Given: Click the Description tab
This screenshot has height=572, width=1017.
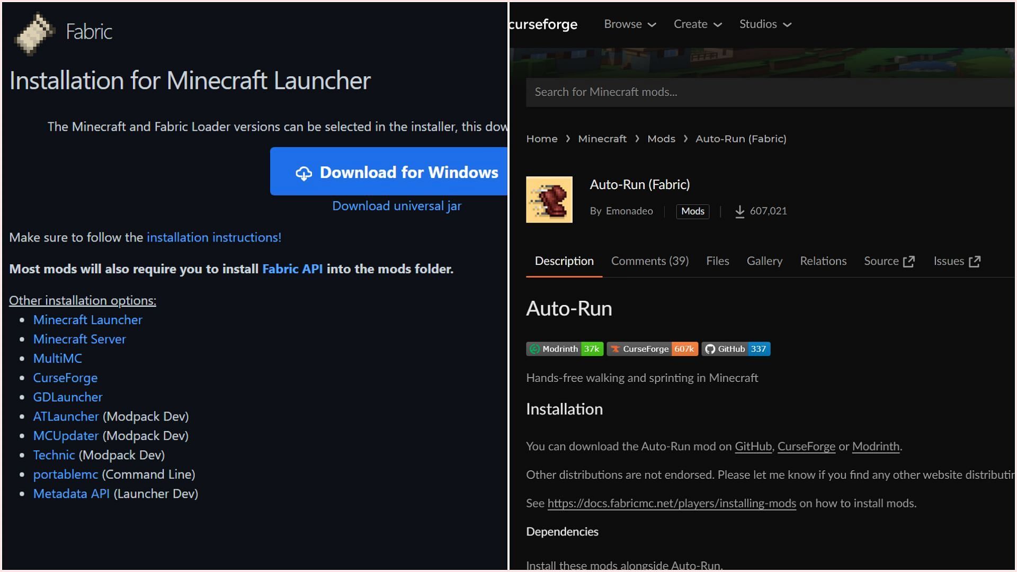Looking at the screenshot, I should pyautogui.click(x=564, y=261).
